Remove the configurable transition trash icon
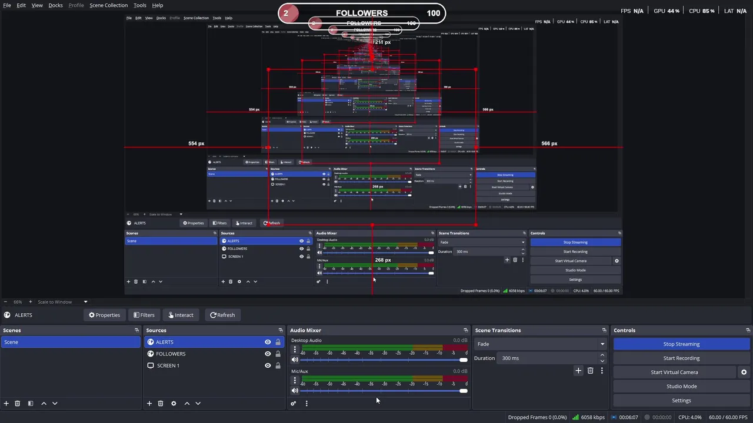Screen dimensions: 753x423 pos(590,371)
